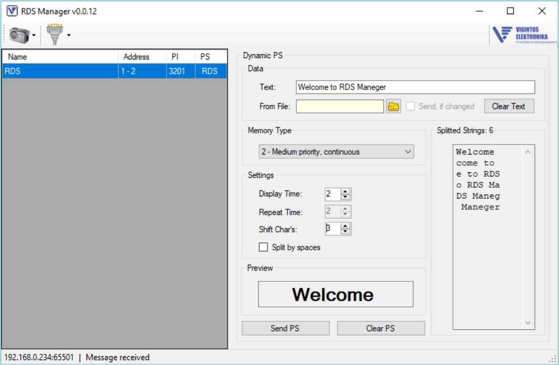Click the IP address in status bar
The width and height of the screenshot is (559, 365).
tap(39, 358)
